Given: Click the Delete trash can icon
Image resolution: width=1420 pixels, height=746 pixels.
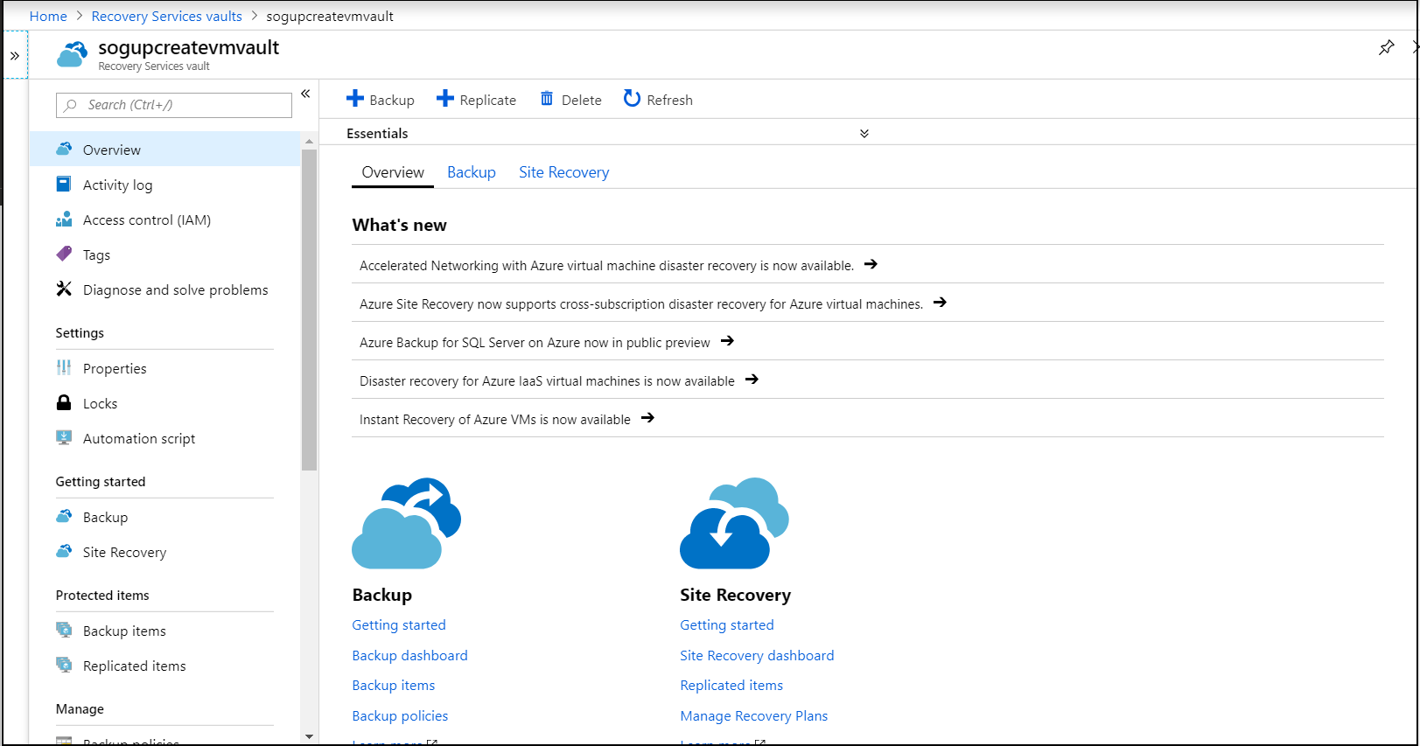Looking at the screenshot, I should [547, 99].
